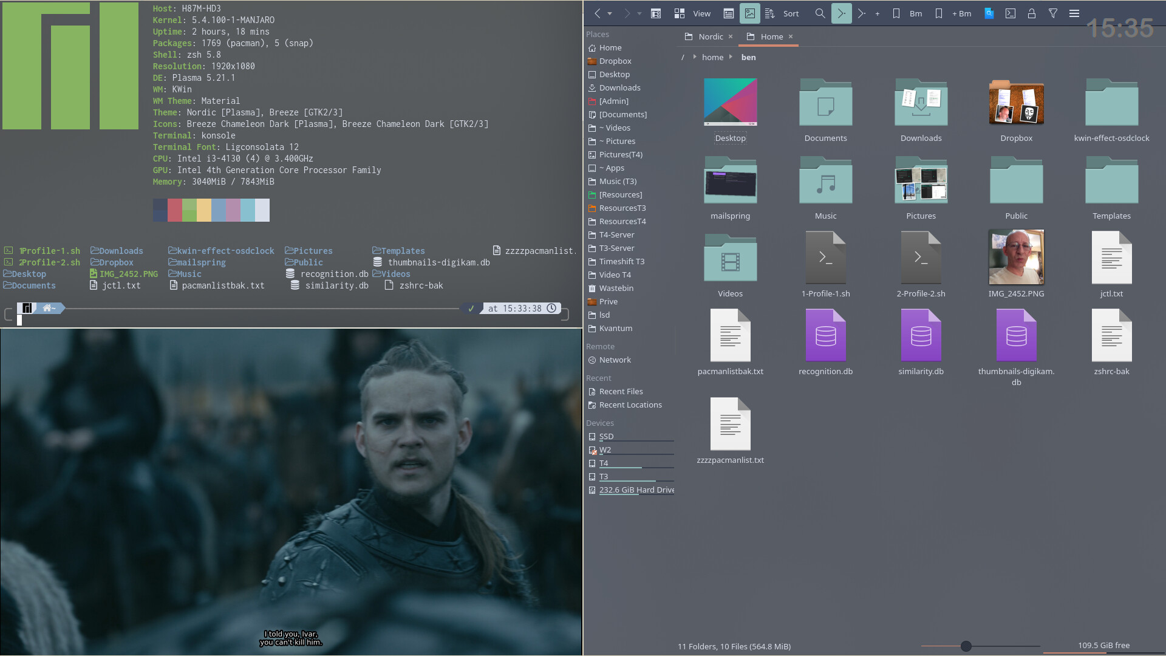Select the Music folder icon

pyautogui.click(x=825, y=180)
